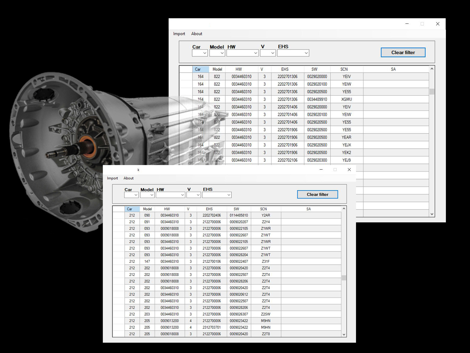Image resolution: width=470 pixels, height=353 pixels.
Task: Minimize the upper back window
Action: 407,24
